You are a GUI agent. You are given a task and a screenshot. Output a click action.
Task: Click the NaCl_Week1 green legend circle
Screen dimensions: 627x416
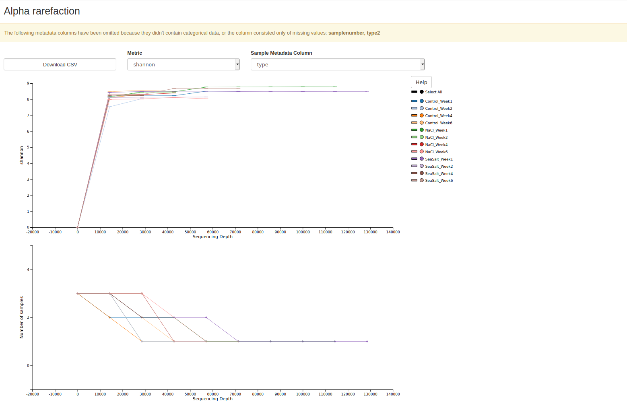pyautogui.click(x=421, y=130)
